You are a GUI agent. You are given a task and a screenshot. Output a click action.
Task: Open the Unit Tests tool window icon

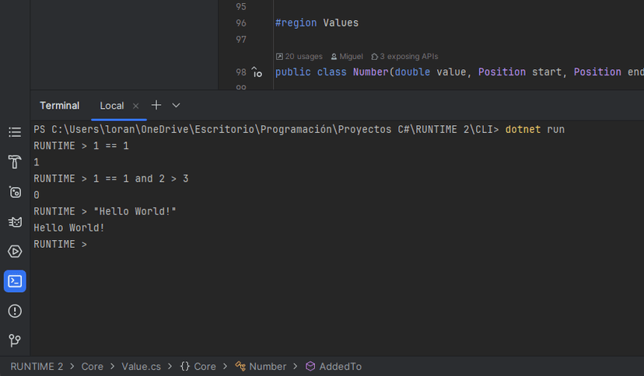[x=15, y=222]
